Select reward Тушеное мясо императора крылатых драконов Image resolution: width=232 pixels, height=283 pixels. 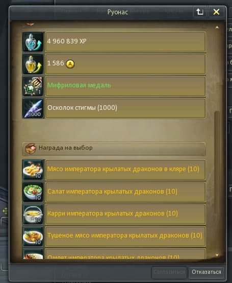pyautogui.click(x=125, y=237)
